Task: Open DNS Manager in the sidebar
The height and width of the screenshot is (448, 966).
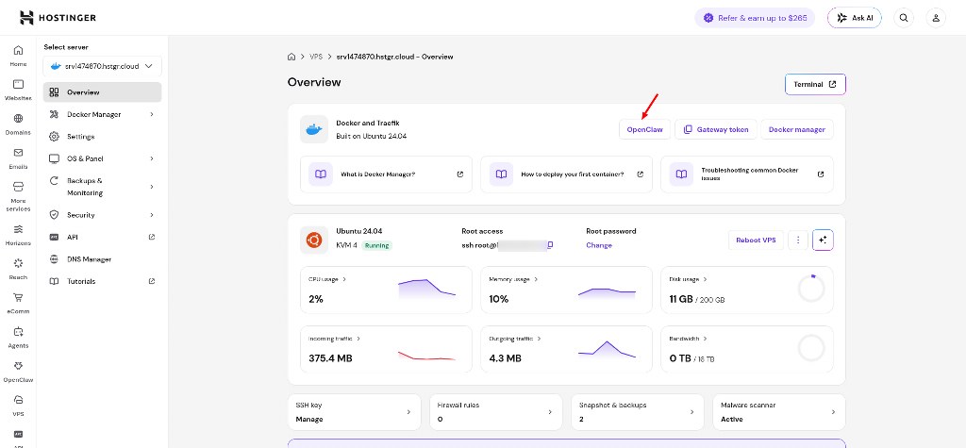Action: (x=102, y=259)
